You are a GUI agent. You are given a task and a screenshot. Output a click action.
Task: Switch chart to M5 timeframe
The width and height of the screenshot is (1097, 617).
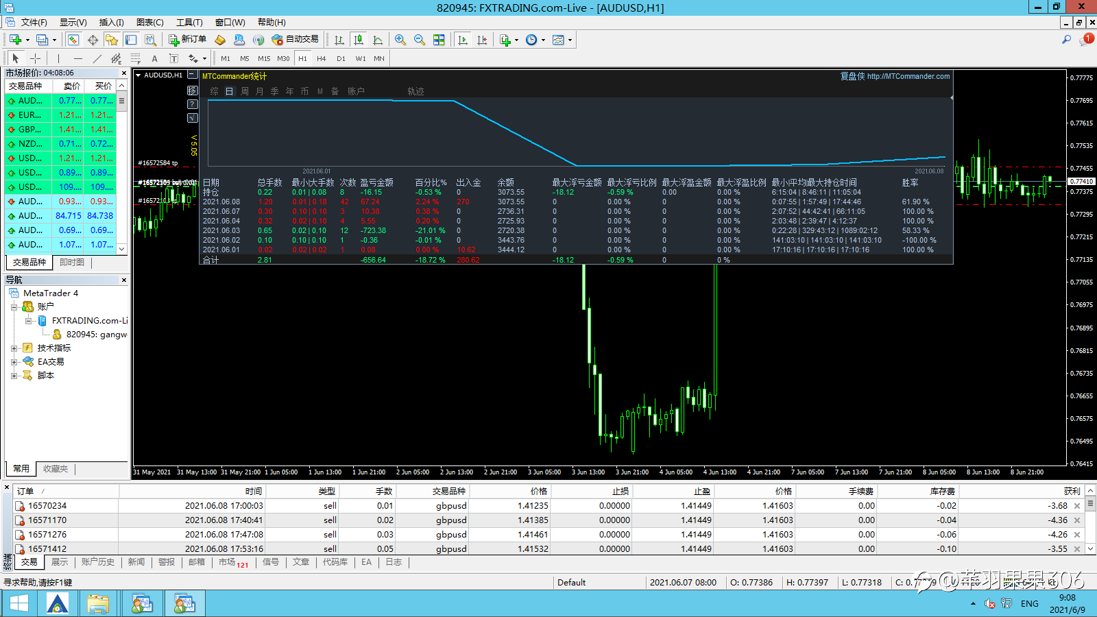tap(245, 58)
